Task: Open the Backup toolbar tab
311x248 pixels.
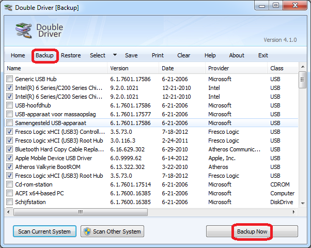Action: tap(45, 55)
